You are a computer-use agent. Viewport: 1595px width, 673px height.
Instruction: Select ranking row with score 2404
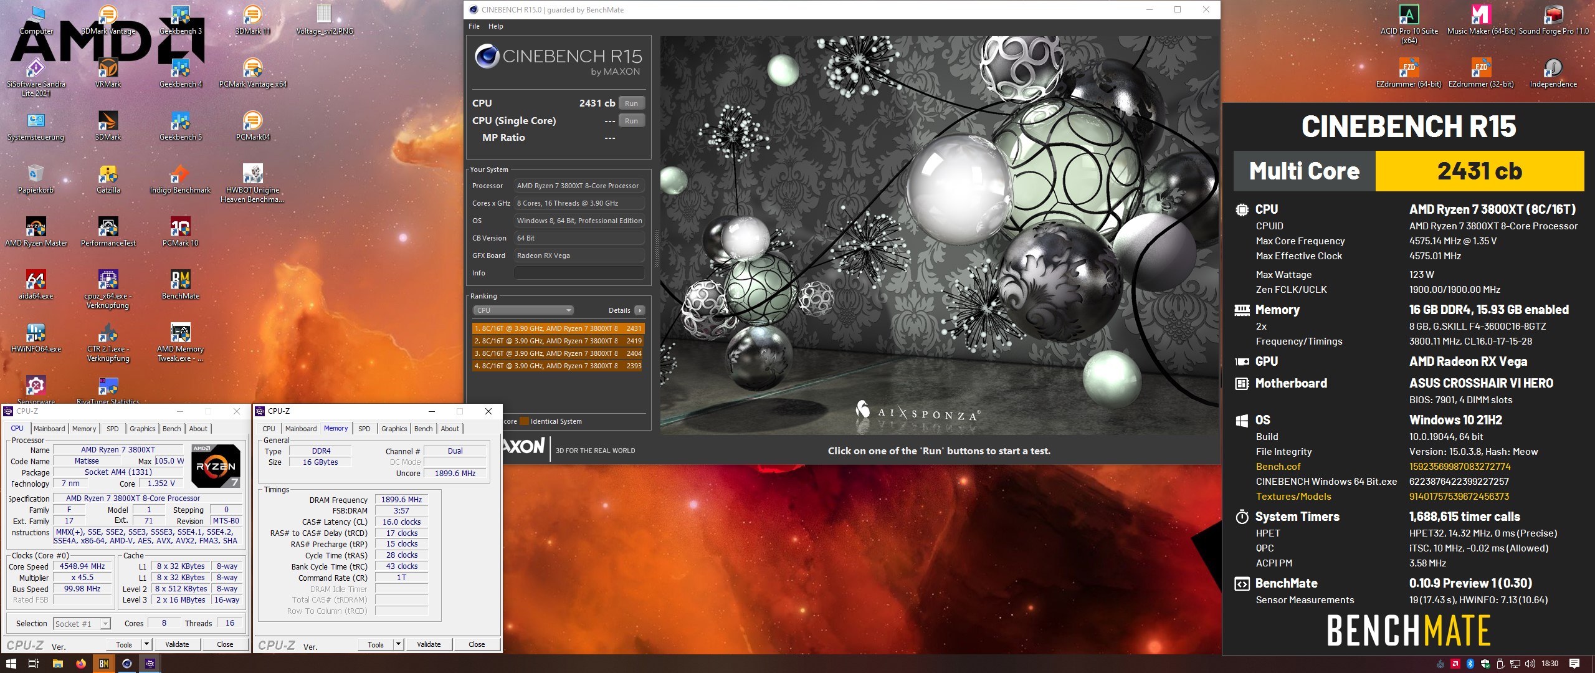coord(558,353)
